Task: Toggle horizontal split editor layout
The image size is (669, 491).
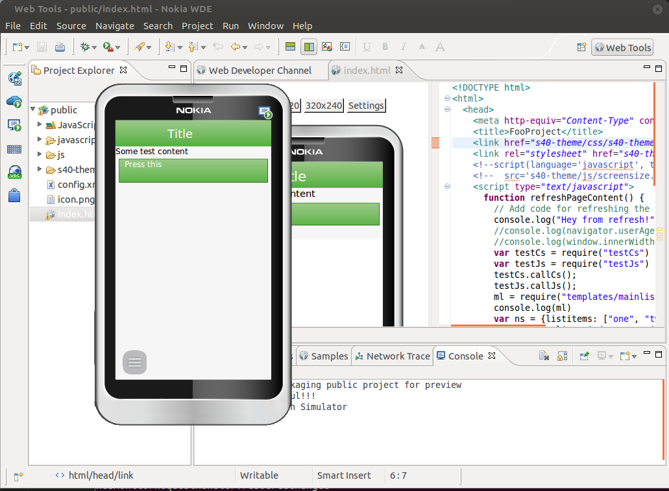Action: [x=290, y=47]
